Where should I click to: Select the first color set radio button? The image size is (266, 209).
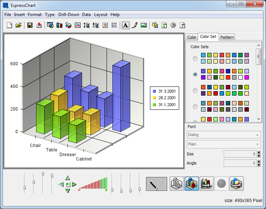tap(195, 58)
